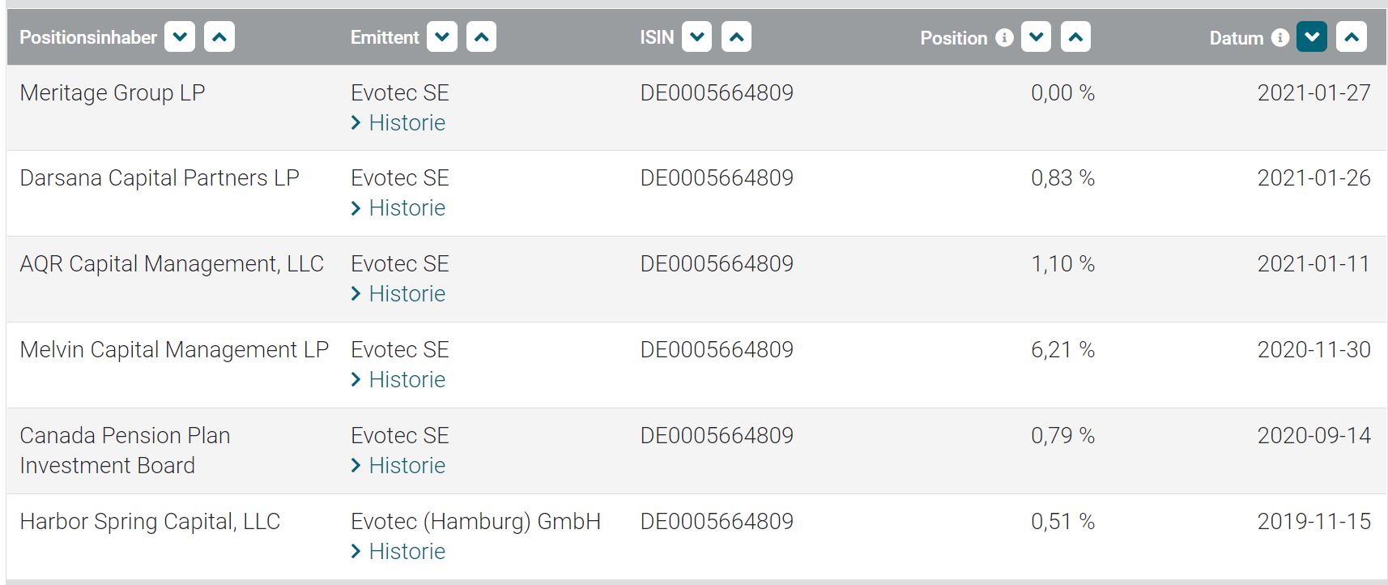The height and width of the screenshot is (585, 1388).
Task: Show Historie for Harbor Spring Capital
Action: point(407,552)
